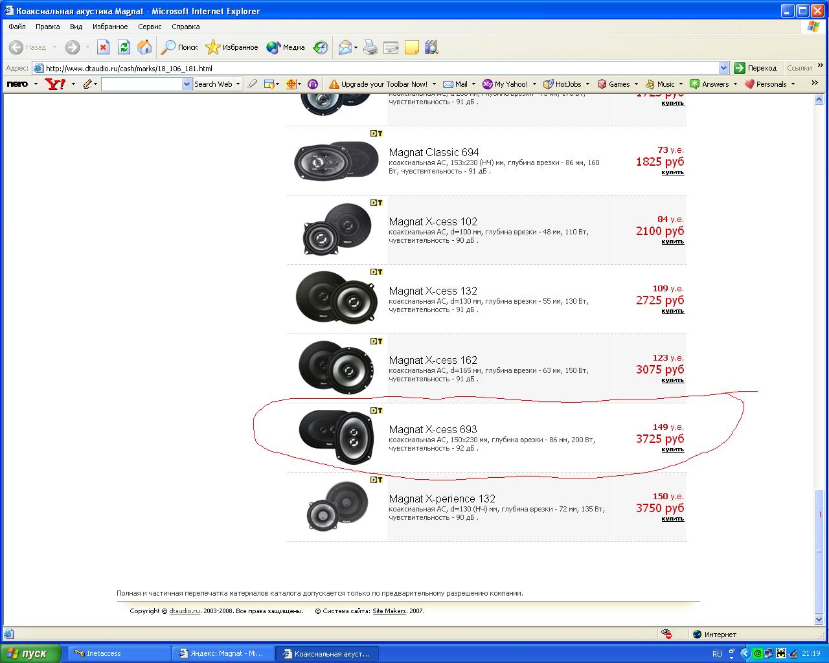Image resolution: width=829 pixels, height=663 pixels.
Task: Click the Edit page toolbar icon
Action: coord(391,47)
